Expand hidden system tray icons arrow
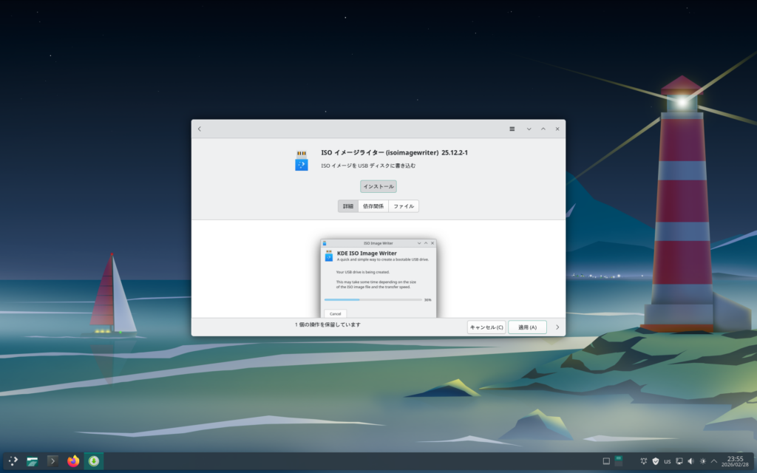The width and height of the screenshot is (757, 473). pos(714,461)
